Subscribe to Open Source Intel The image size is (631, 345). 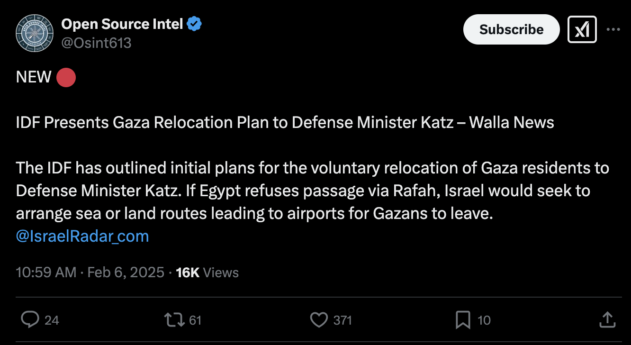pyautogui.click(x=512, y=29)
